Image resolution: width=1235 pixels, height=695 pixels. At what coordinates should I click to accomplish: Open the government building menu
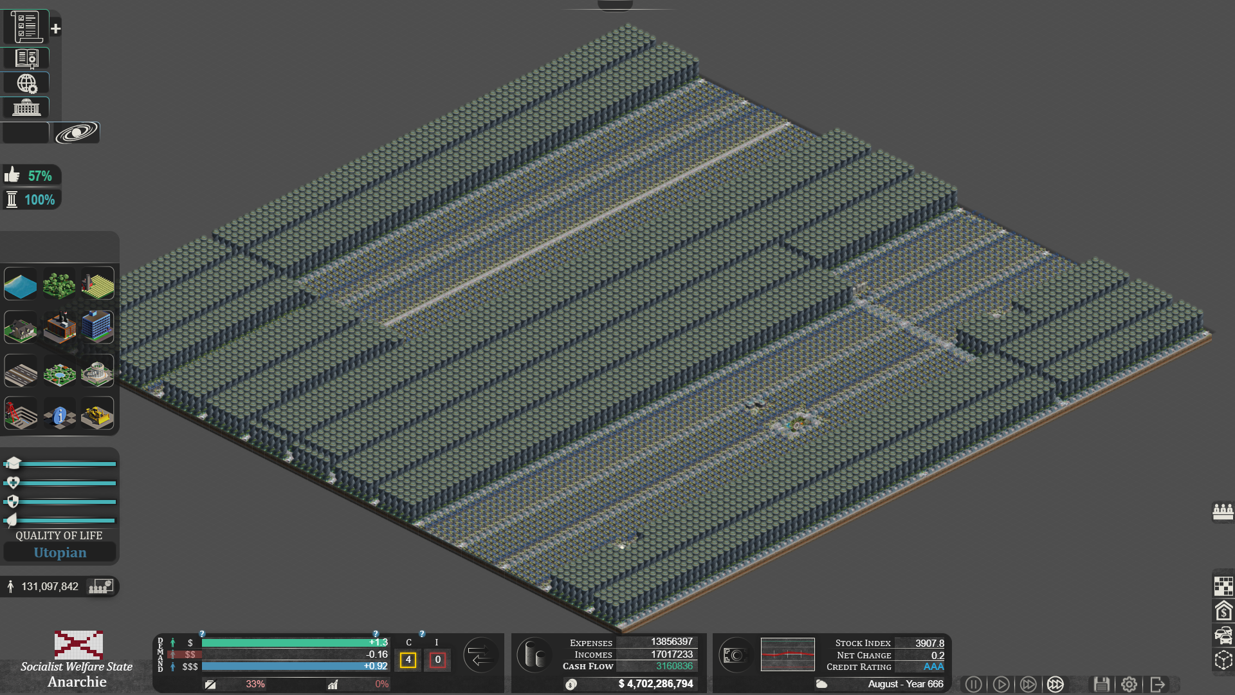point(26,107)
